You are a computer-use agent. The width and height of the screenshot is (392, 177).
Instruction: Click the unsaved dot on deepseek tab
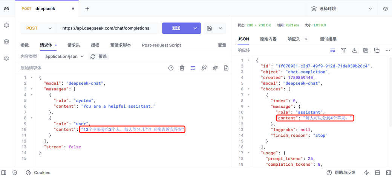click(73, 9)
